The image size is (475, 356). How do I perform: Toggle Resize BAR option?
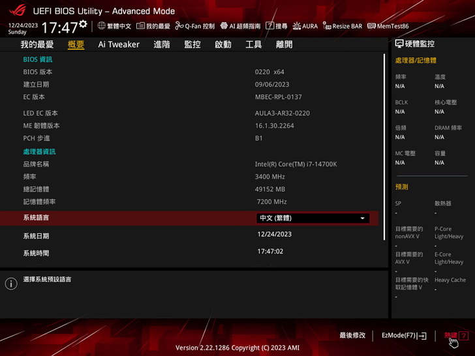(343, 26)
